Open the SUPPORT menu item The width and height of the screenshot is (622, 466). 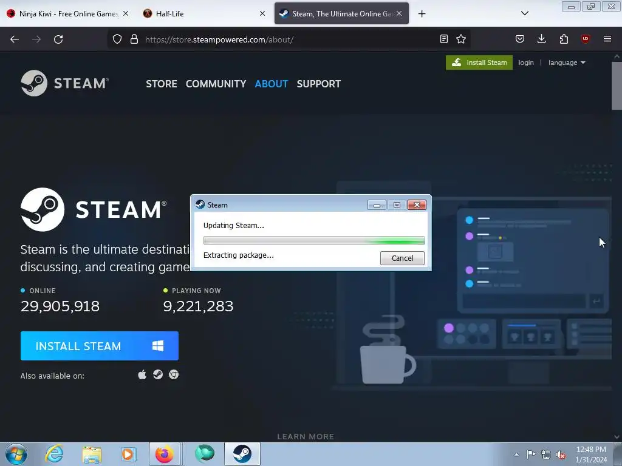(x=318, y=84)
